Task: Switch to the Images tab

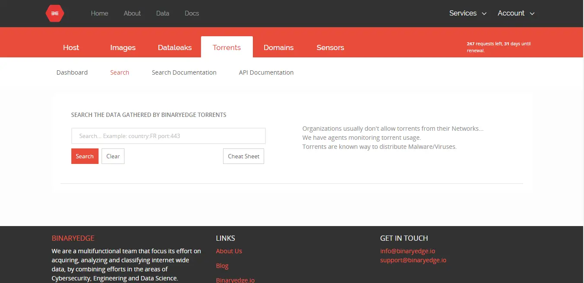Action: (123, 47)
